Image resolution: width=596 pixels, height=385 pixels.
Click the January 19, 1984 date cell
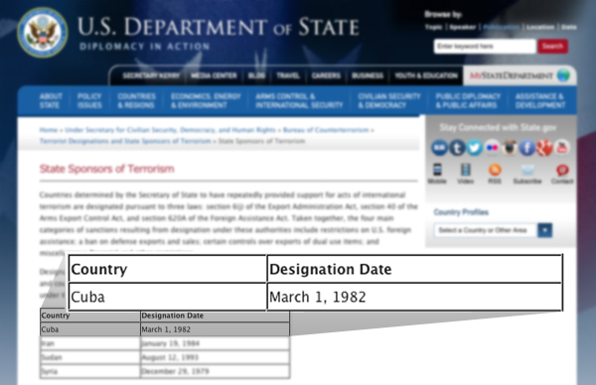pyautogui.click(x=215, y=343)
